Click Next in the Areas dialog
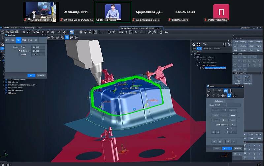 pyautogui.click(x=226, y=149)
